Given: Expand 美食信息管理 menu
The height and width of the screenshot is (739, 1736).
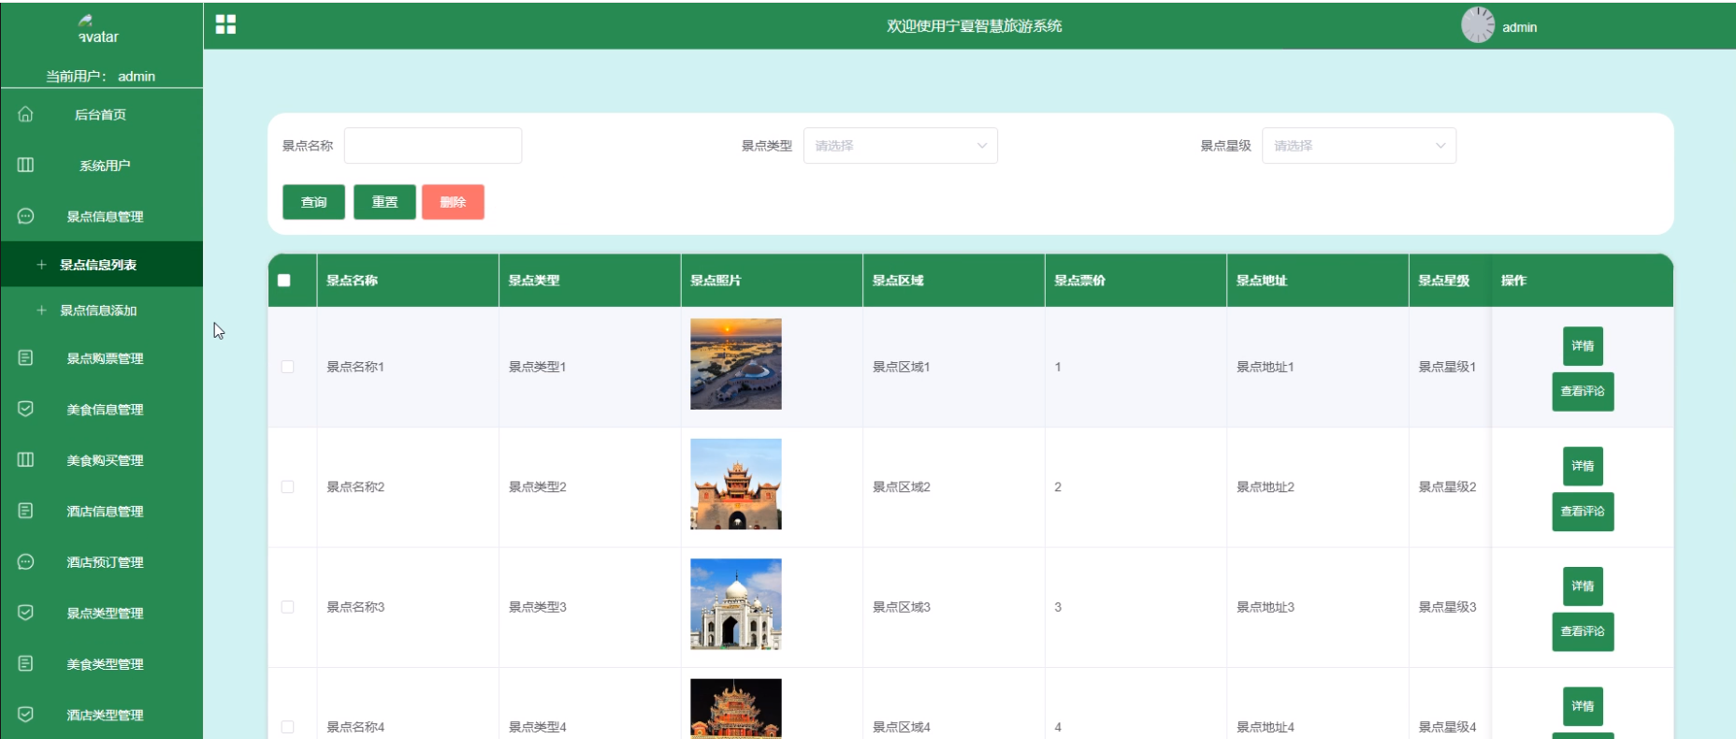Looking at the screenshot, I should (101, 410).
